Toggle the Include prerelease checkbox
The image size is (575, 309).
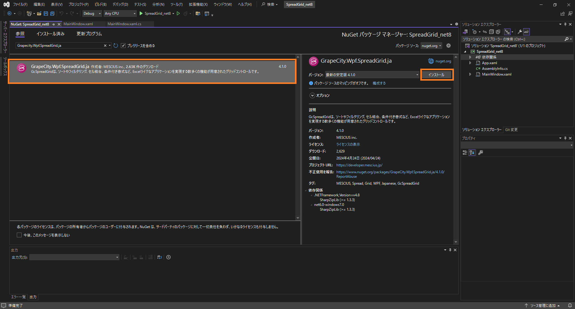123,46
